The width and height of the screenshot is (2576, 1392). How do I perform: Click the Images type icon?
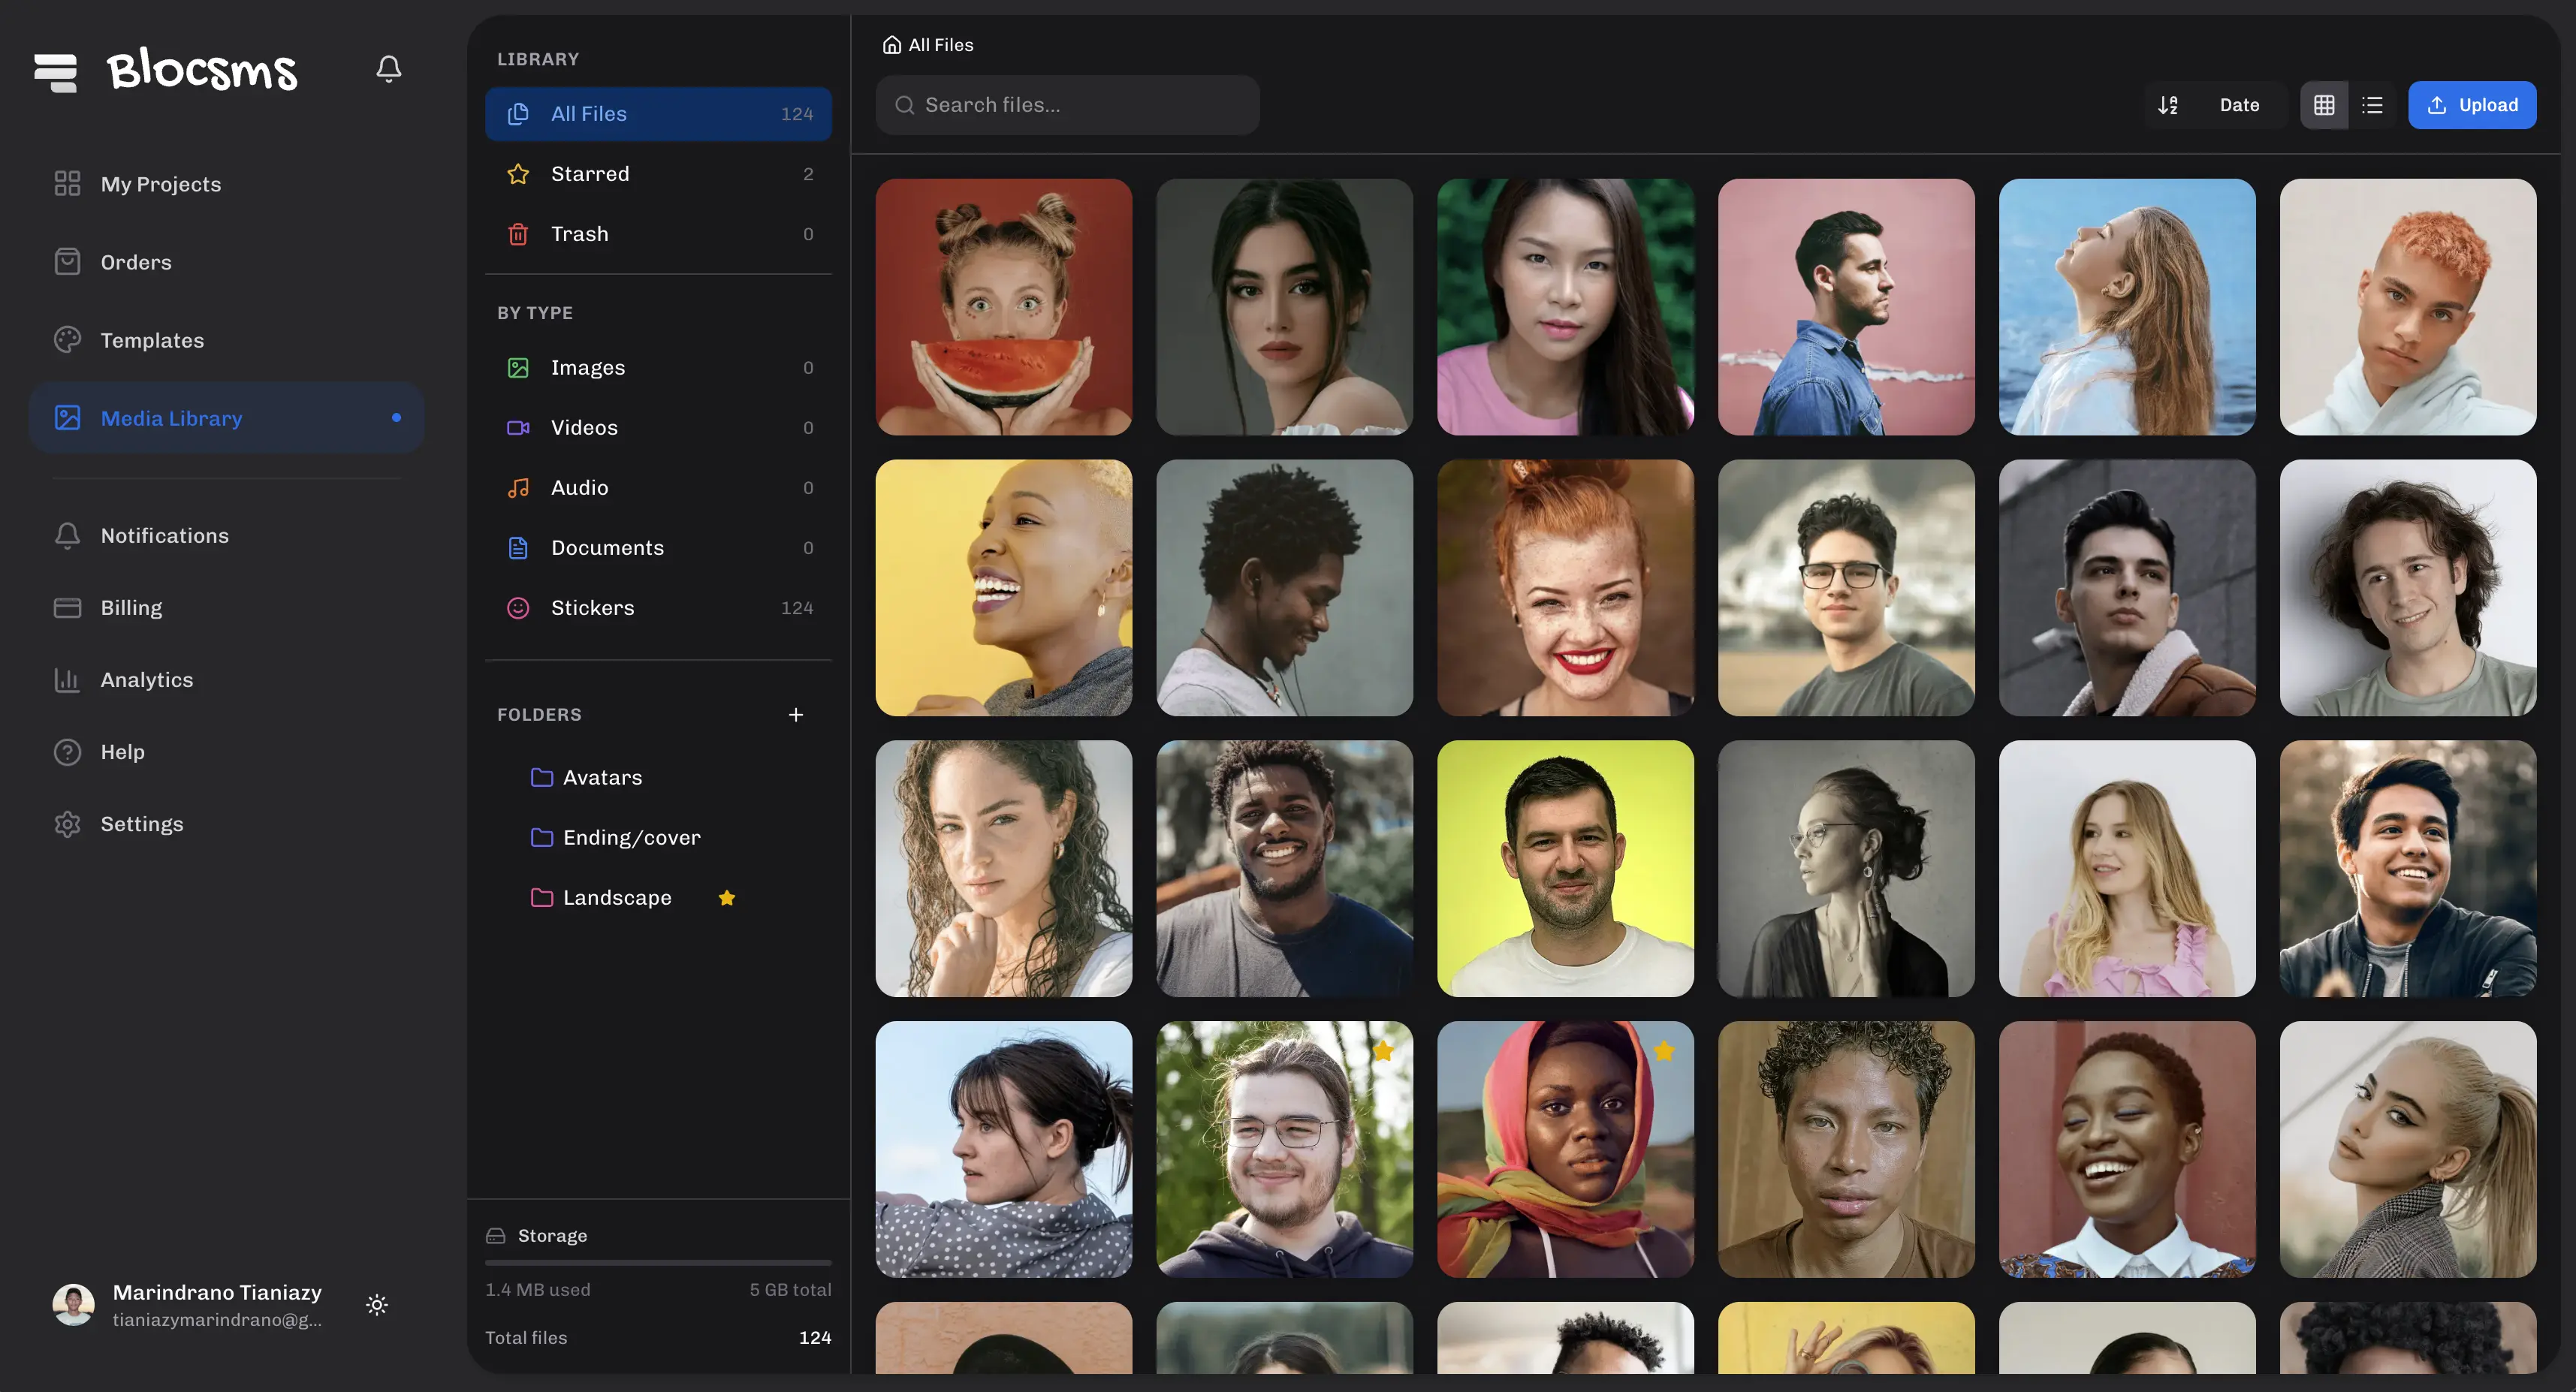pos(518,368)
